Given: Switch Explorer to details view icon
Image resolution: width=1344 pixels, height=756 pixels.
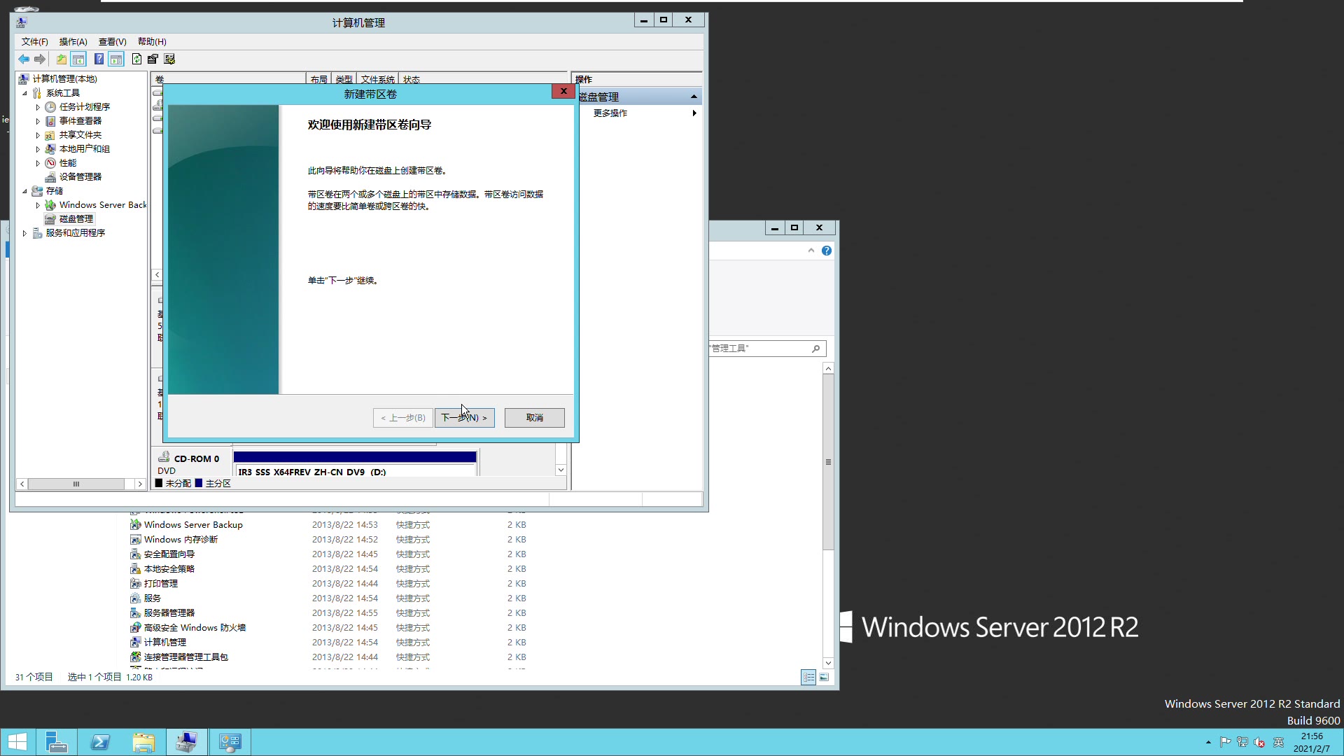Looking at the screenshot, I should 808,677.
